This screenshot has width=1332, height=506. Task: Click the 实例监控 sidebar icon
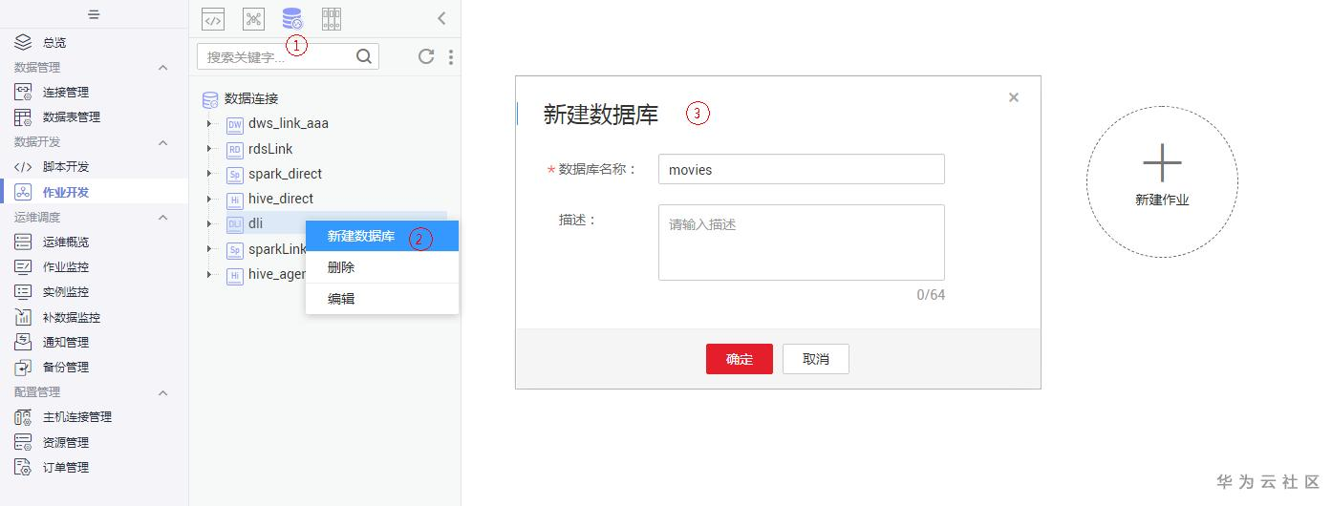point(23,291)
